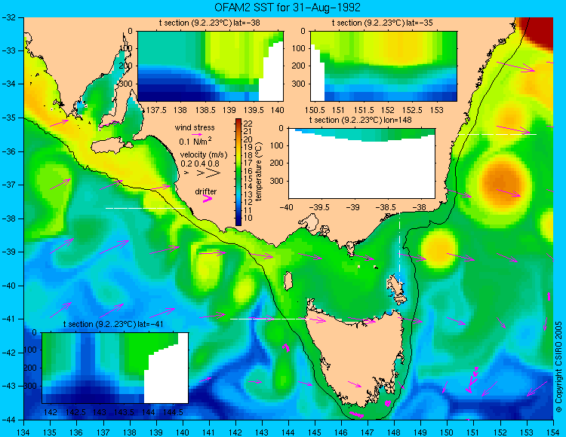Select the 't section lat=-41' inset heading
Image resolution: width=566 pixels, height=437 pixels.
tap(114, 324)
